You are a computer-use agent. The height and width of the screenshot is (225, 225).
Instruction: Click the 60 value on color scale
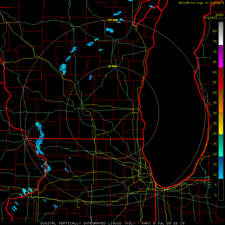click(x=215, y=72)
